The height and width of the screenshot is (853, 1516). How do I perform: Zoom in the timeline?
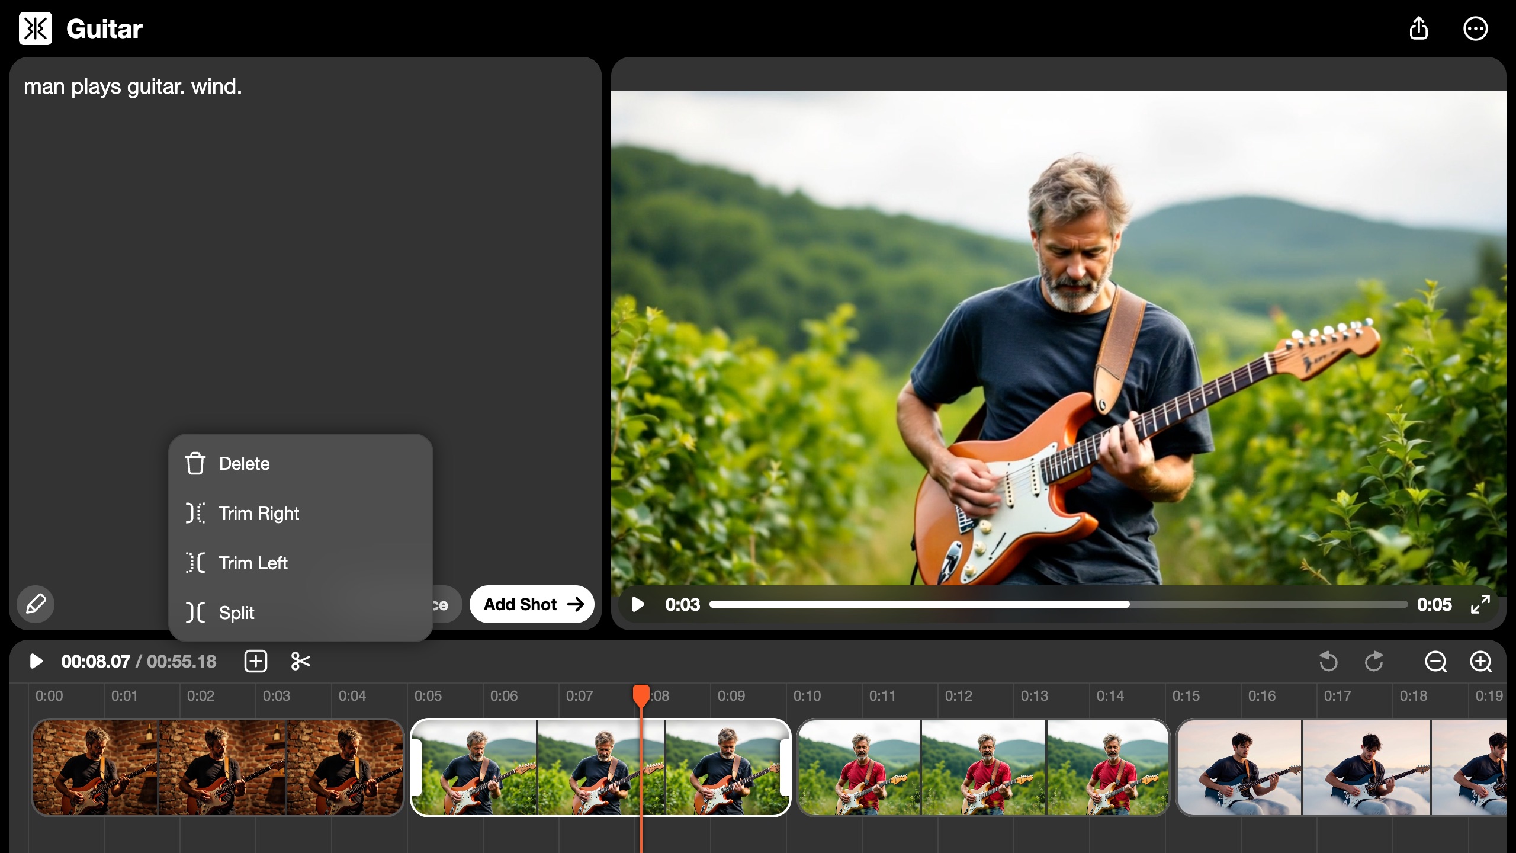[1480, 661]
